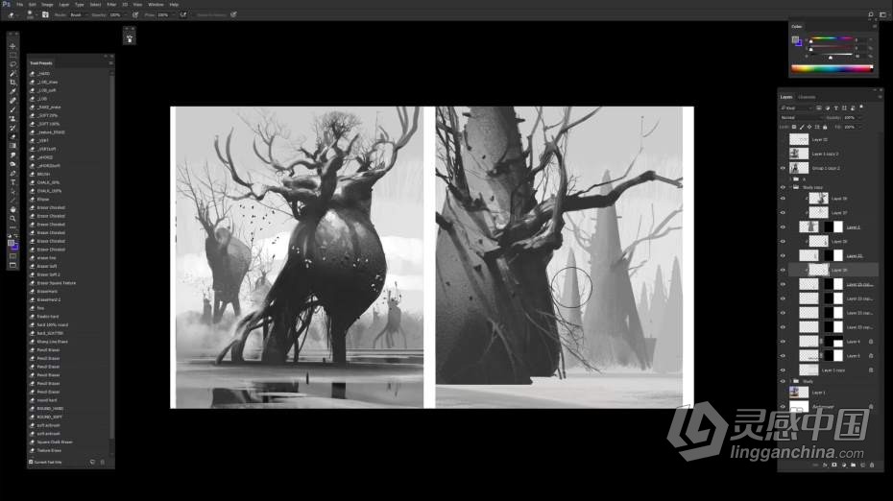The height and width of the screenshot is (501, 893).
Task: Open the brush preset picker dropdown
Action: [x=32, y=14]
